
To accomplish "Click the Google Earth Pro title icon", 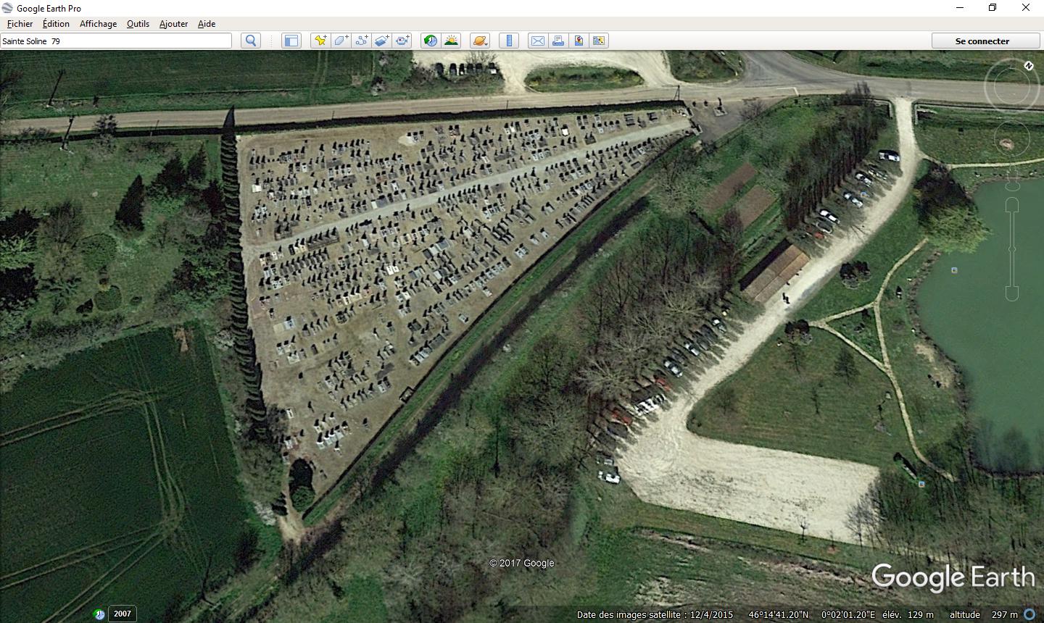I will coord(7,8).
